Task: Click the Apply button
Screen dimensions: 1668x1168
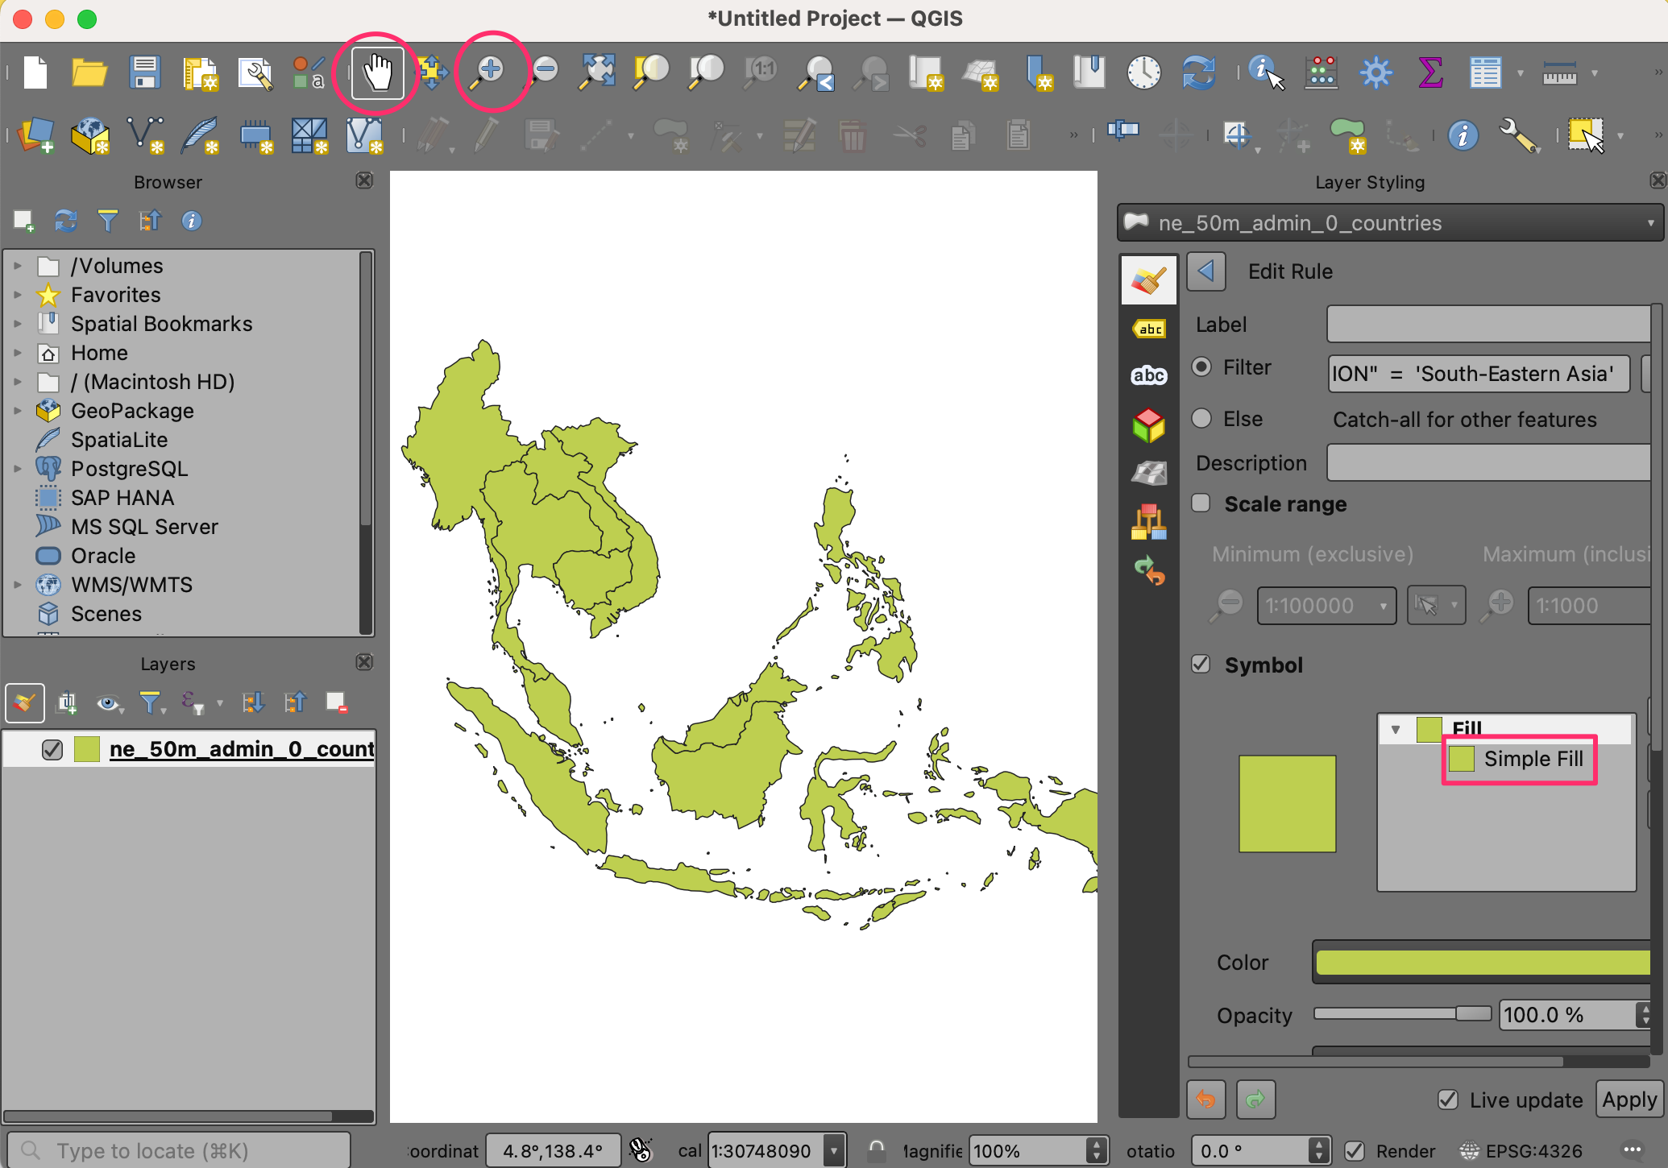Action: [1629, 1100]
